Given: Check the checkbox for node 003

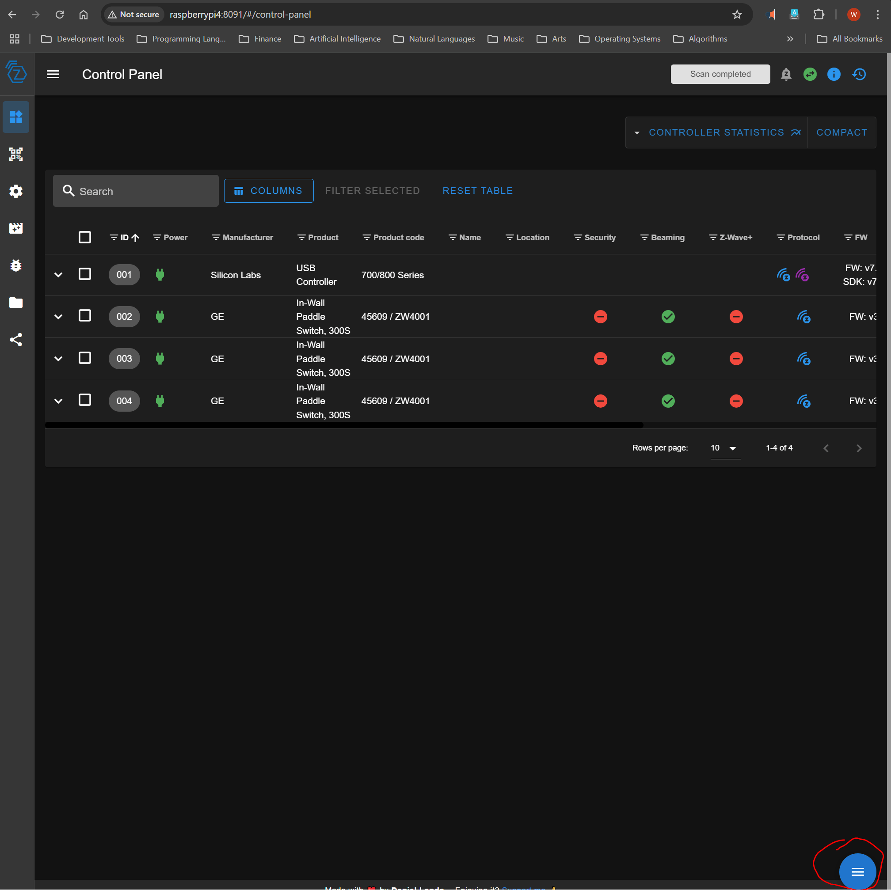Looking at the screenshot, I should coord(85,358).
